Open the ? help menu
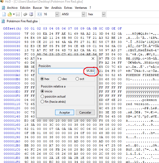This screenshot has height=163, width=159. (x=90, y=8)
